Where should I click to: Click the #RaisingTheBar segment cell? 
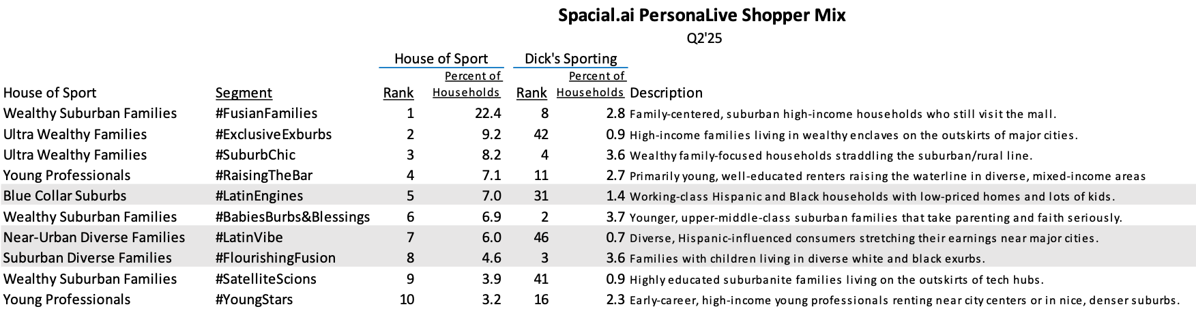pos(264,175)
